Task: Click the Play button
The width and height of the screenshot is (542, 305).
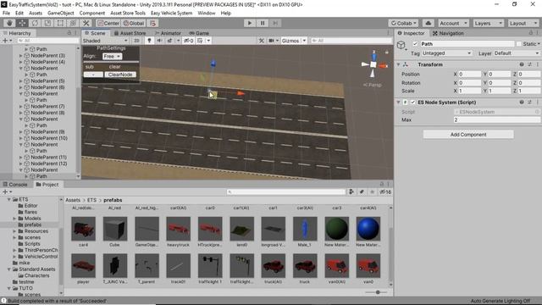Action: coord(250,23)
